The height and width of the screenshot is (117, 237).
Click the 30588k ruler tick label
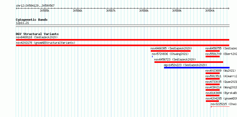(144, 11)
